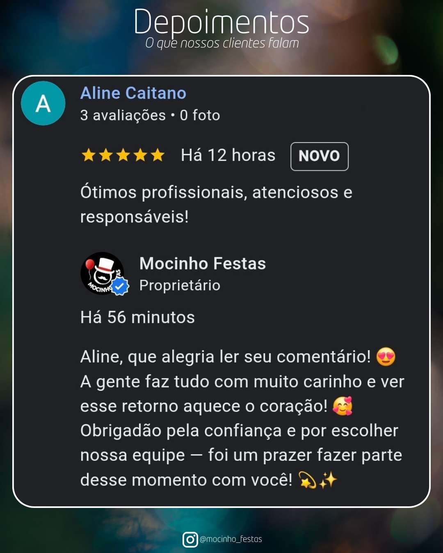Click the Mocinho Festas logo avatar
Screen dimensions: 443x553
coord(103,273)
